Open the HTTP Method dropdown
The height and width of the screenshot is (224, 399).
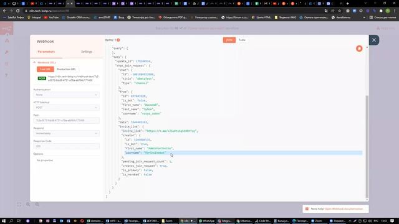[x=67, y=108]
